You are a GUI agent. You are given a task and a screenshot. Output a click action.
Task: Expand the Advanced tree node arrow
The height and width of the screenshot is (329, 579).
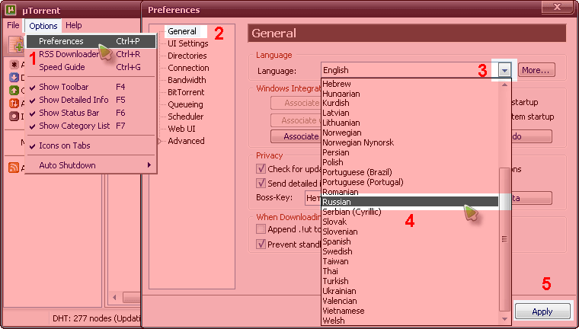pyautogui.click(x=159, y=141)
